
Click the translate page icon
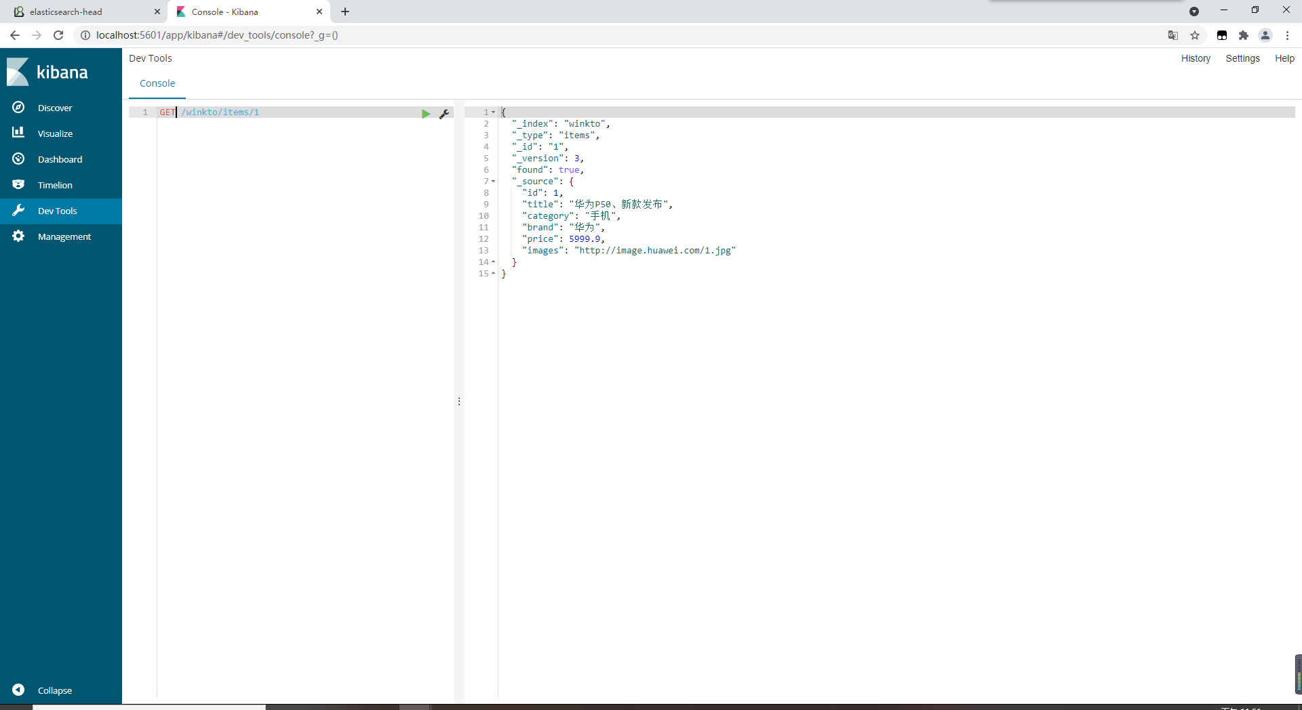click(x=1173, y=35)
